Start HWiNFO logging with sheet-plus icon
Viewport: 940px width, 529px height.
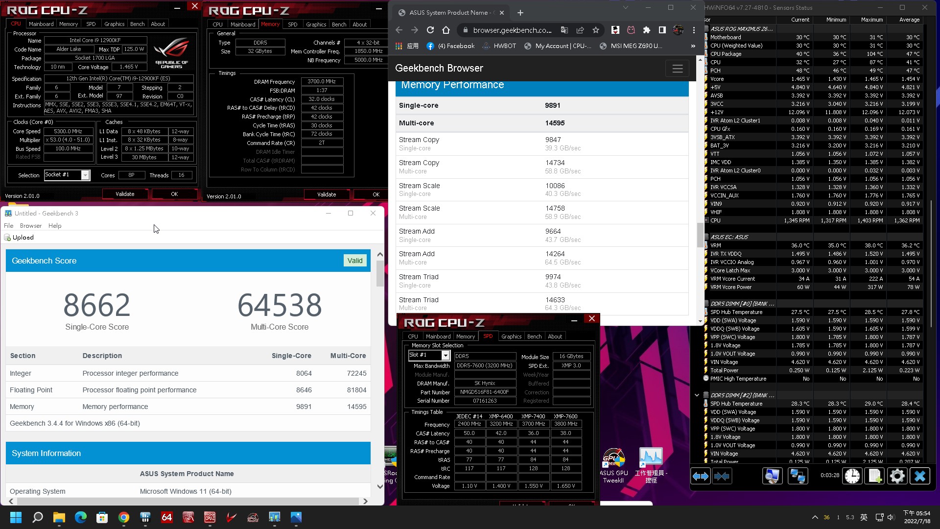pyautogui.click(x=875, y=476)
